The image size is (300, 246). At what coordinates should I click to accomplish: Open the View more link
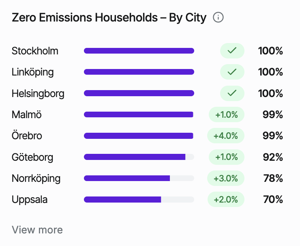(37, 230)
